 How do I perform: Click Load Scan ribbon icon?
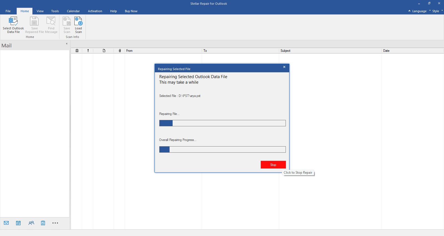click(x=79, y=21)
